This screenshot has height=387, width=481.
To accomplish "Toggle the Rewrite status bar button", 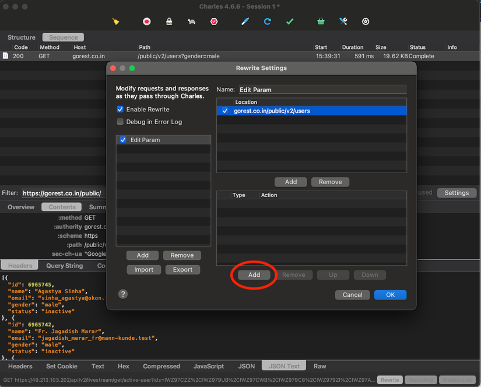I will pyautogui.click(x=389, y=379).
